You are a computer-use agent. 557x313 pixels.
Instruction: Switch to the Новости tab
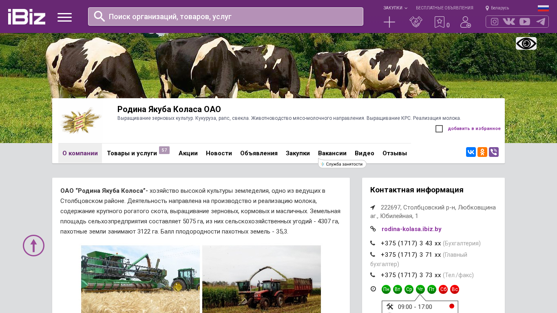219,153
